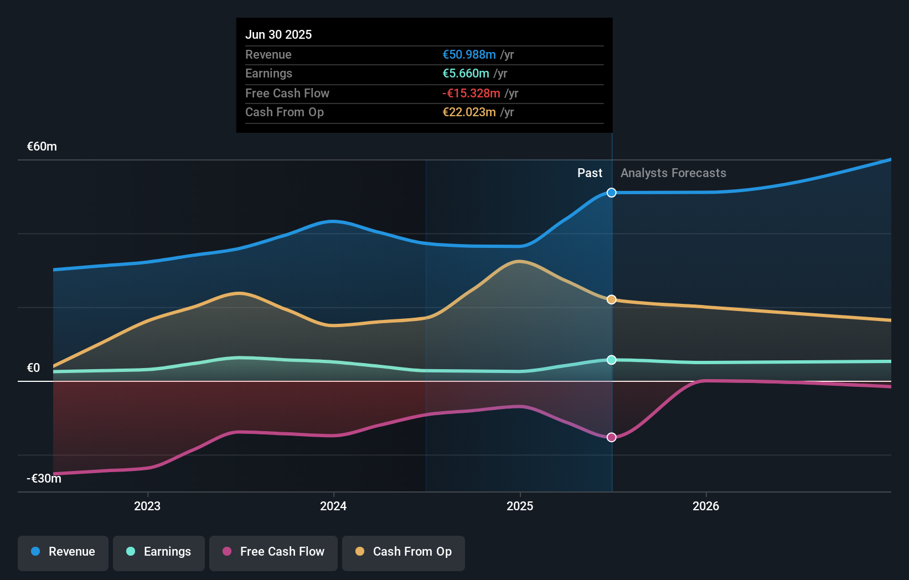Select the teal Earnings marker on divider line
Viewport: 909px width, 580px height.
point(611,360)
